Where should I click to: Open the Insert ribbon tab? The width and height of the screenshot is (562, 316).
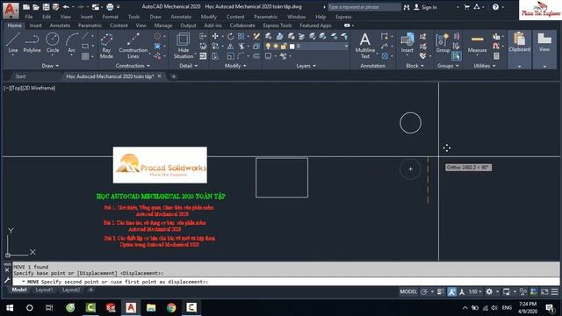point(35,25)
